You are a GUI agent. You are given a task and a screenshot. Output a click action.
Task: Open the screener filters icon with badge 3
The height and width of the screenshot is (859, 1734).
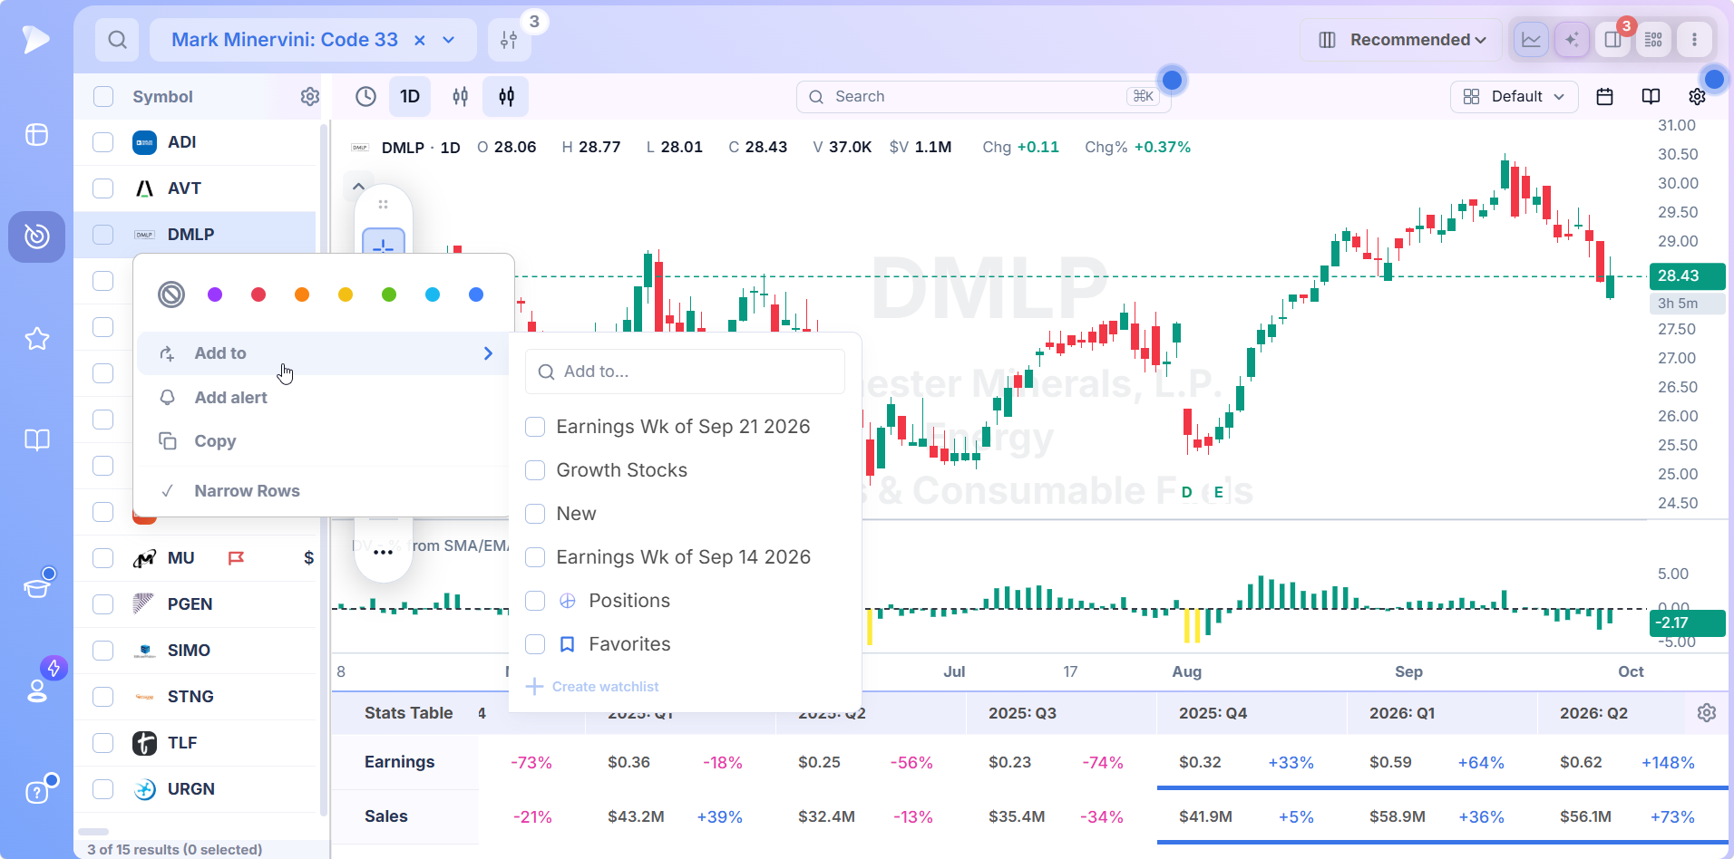509,40
